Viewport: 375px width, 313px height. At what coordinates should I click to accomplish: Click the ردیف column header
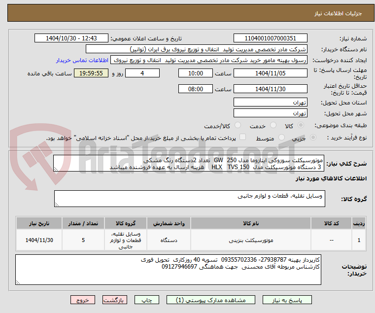tap(359, 223)
